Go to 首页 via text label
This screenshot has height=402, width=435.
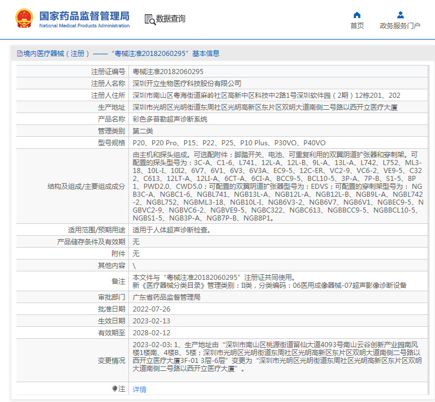[x=357, y=26]
